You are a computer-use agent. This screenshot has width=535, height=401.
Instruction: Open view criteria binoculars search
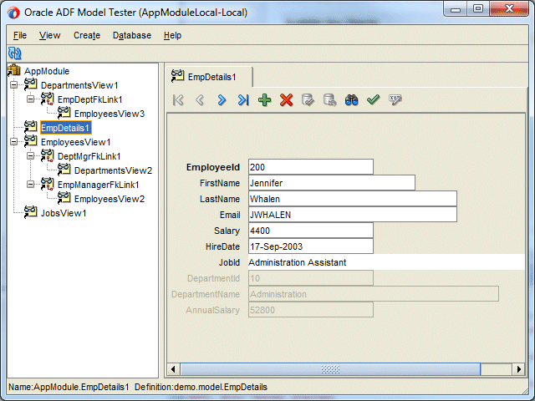point(351,100)
